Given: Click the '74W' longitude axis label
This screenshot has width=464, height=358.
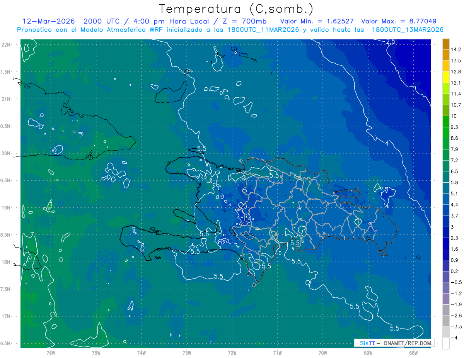Looking at the screenshot, I should click(x=142, y=353).
